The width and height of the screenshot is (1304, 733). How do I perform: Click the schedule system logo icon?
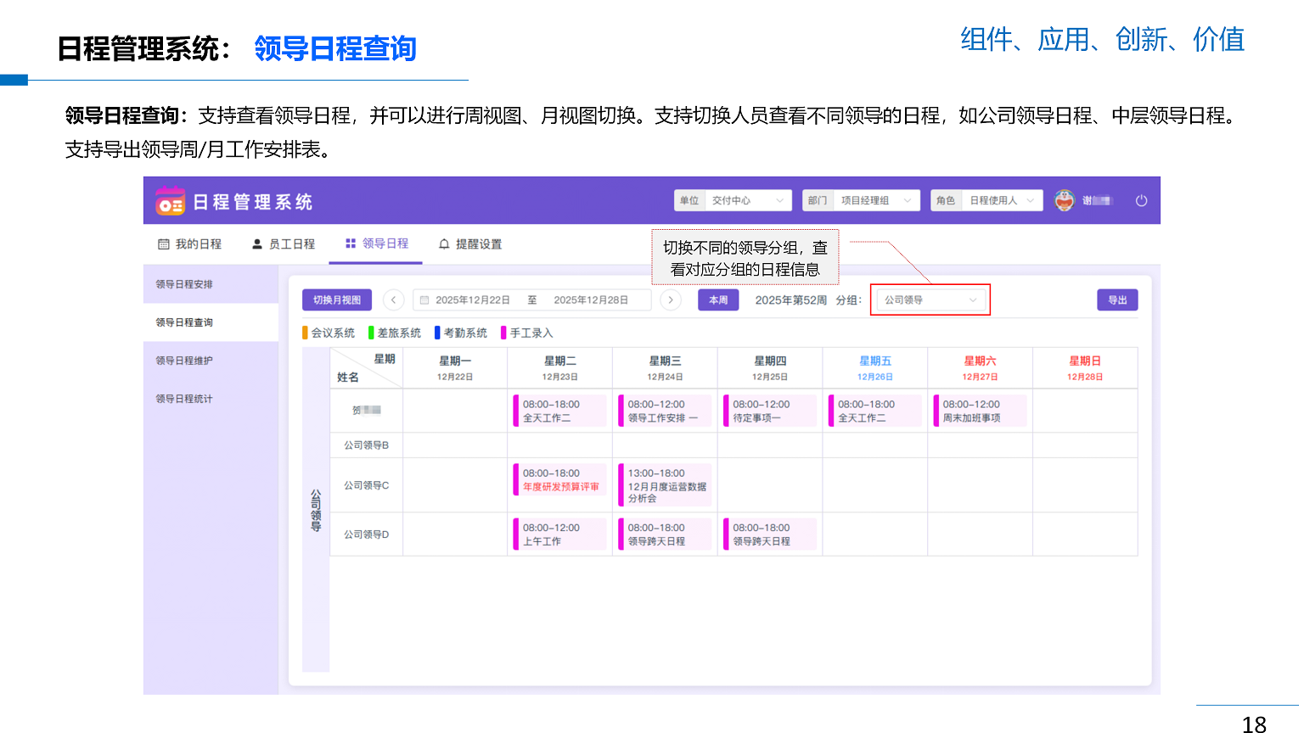click(170, 202)
